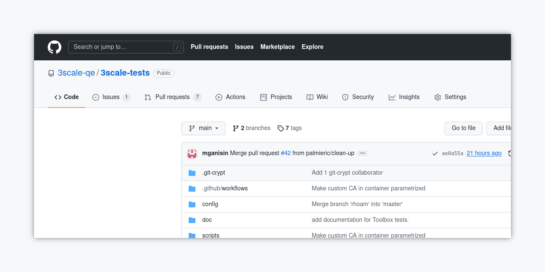Image resolution: width=545 pixels, height=272 pixels.
Task: Click the tags label icon
Action: coord(281,128)
